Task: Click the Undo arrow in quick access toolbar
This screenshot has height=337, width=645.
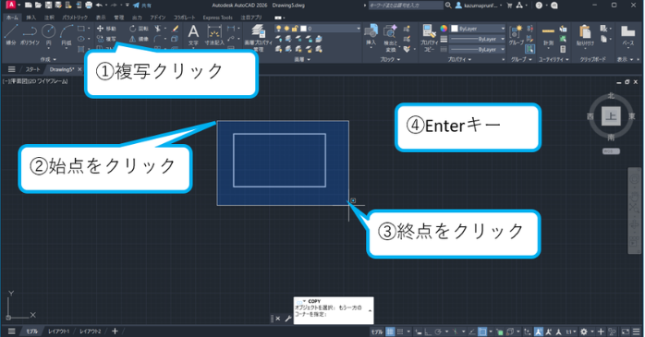Action: (99, 6)
